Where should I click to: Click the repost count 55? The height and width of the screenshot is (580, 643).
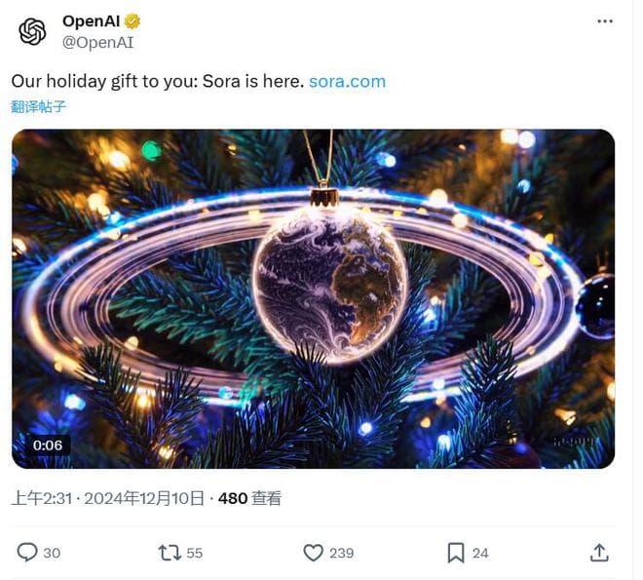[195, 553]
